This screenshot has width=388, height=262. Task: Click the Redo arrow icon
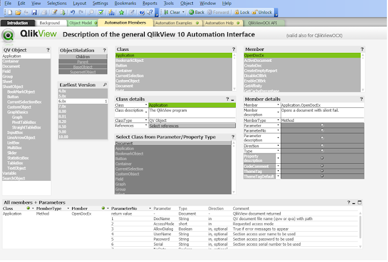coord(81,12)
